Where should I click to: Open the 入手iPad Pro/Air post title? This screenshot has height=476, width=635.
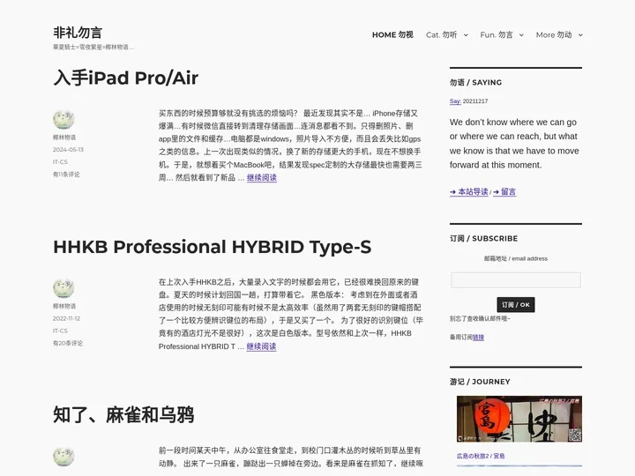click(125, 78)
